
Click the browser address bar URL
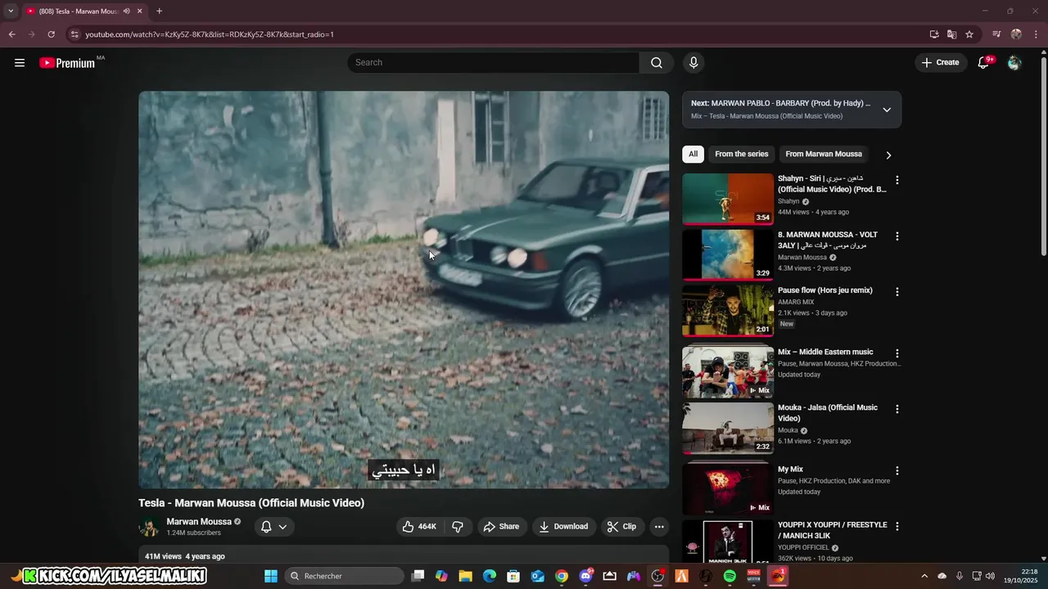pos(210,34)
